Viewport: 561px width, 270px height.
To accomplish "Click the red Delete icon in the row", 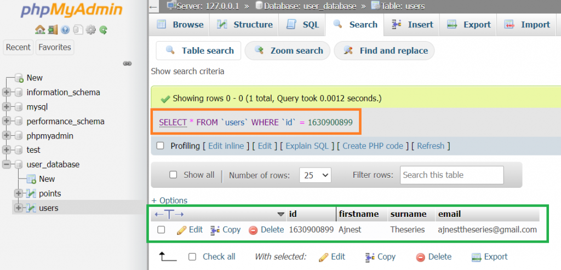I will coord(253,230).
